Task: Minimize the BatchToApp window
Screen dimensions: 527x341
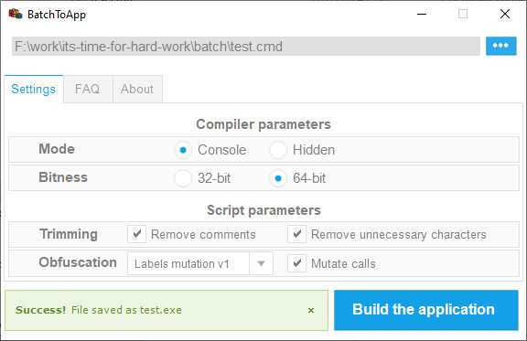Action: 422,14
